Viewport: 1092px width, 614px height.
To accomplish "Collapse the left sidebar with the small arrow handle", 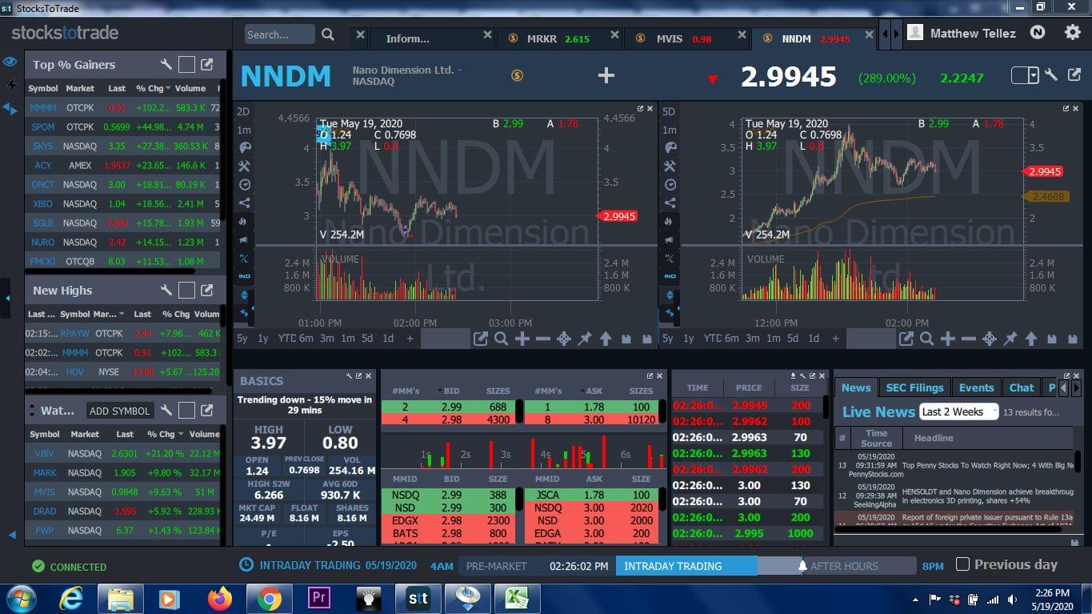I will [7, 299].
